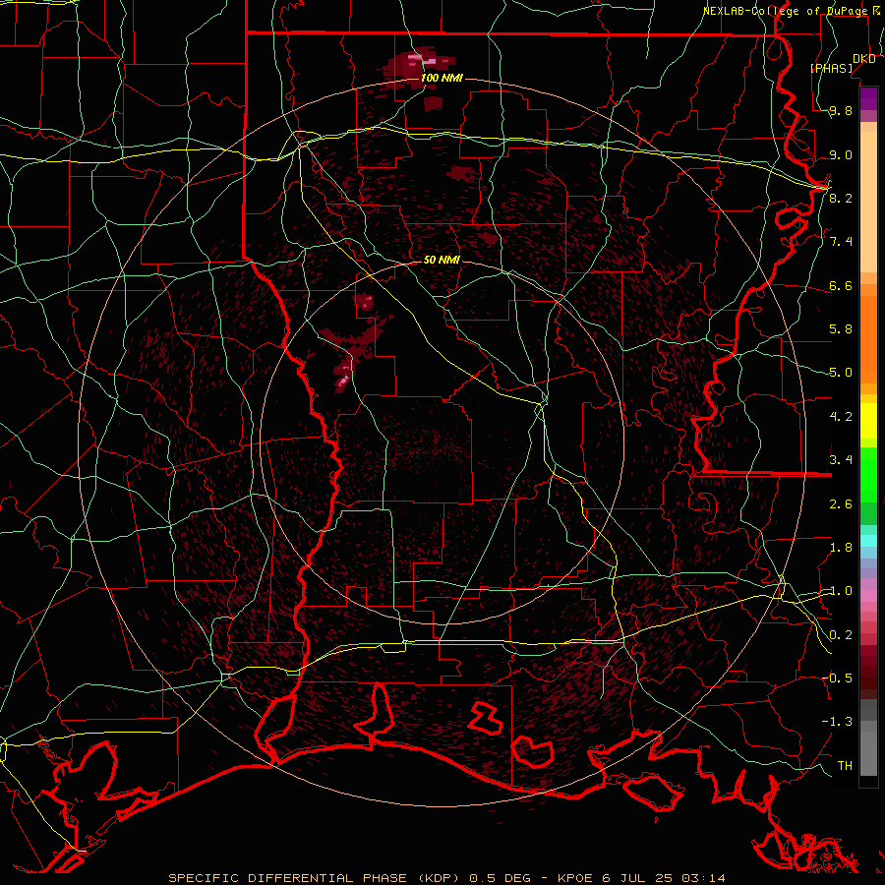Click the -0.5 legend value
Screen dimensions: 885x885
[837, 678]
